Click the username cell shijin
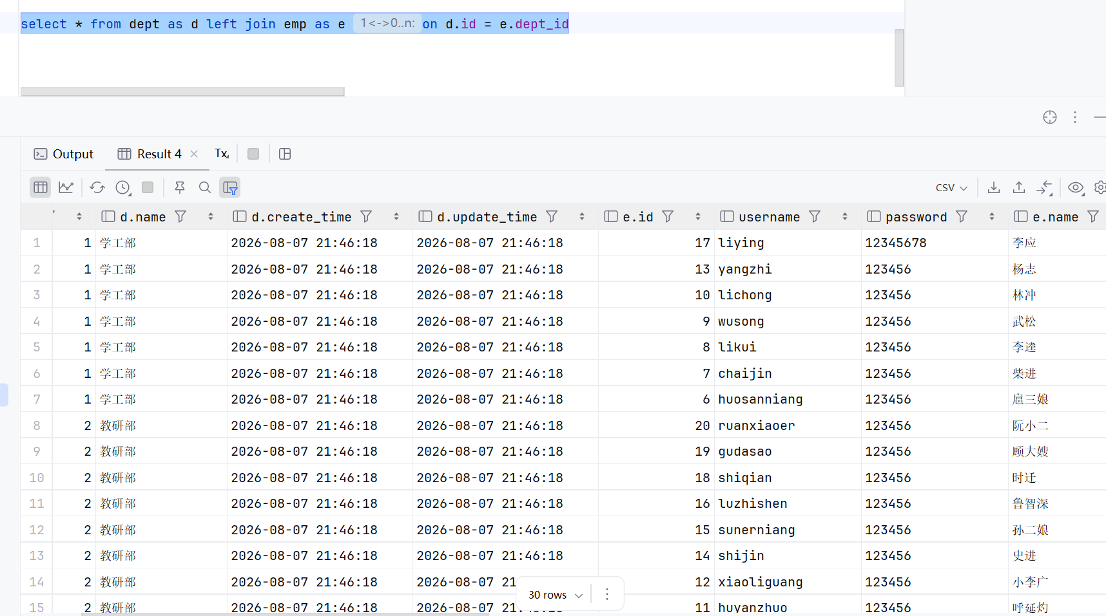This screenshot has height=616, width=1106. [788, 555]
